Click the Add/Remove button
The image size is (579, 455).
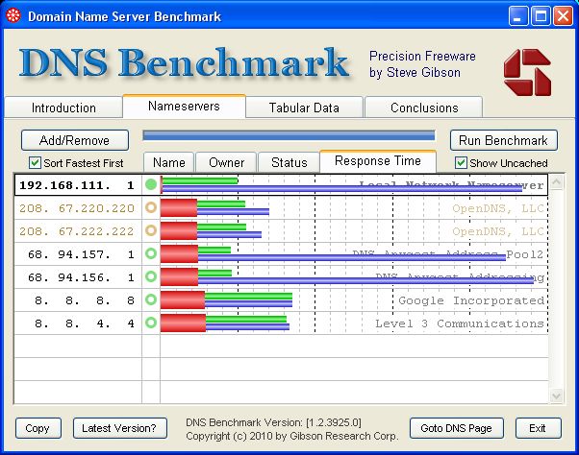pyautogui.click(x=74, y=140)
